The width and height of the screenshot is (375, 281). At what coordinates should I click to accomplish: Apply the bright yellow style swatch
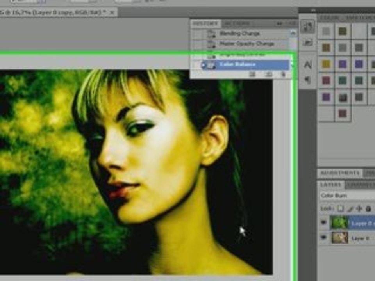pos(326,64)
